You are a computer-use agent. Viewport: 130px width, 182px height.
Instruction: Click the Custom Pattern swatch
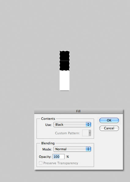[85, 133]
